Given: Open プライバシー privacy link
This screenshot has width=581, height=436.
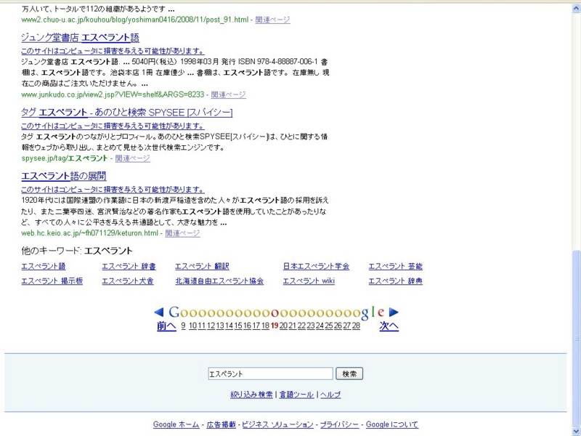Looking at the screenshot, I should coord(339,424).
